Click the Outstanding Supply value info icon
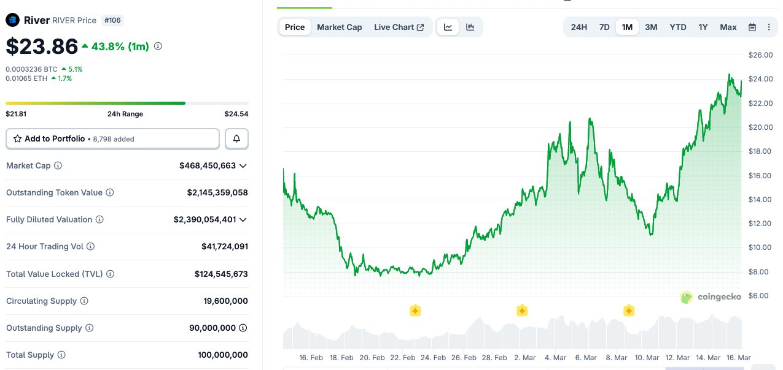Viewport: 783px width, 370px height. (x=243, y=328)
